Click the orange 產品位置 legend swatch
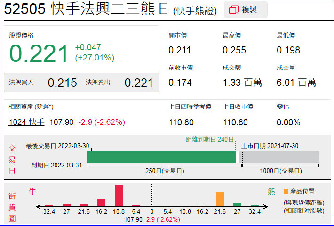The height and width of the screenshot is (226, 334). 286,191
